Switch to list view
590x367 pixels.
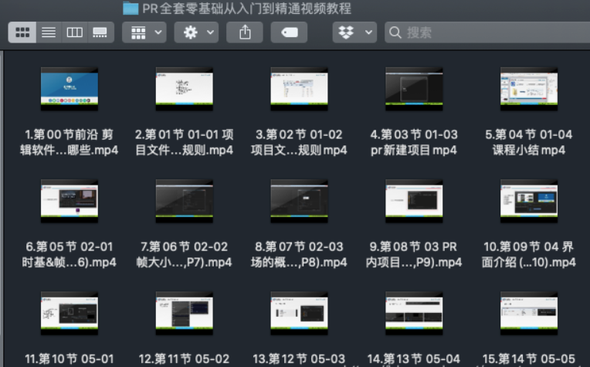pyautogui.click(x=49, y=32)
